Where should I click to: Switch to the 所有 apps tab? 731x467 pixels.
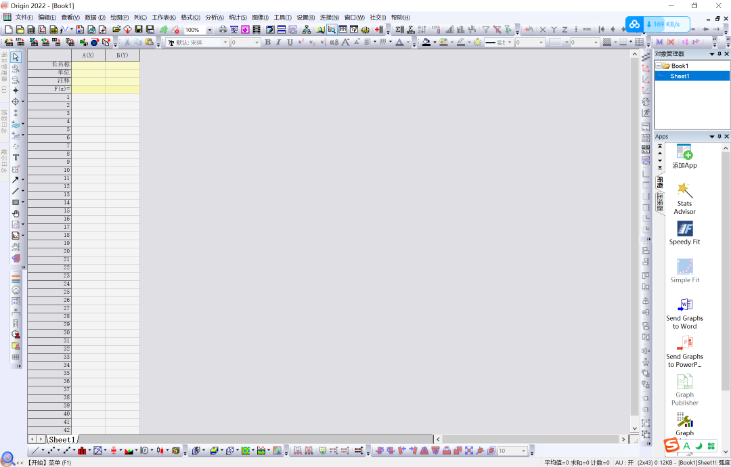(660, 182)
